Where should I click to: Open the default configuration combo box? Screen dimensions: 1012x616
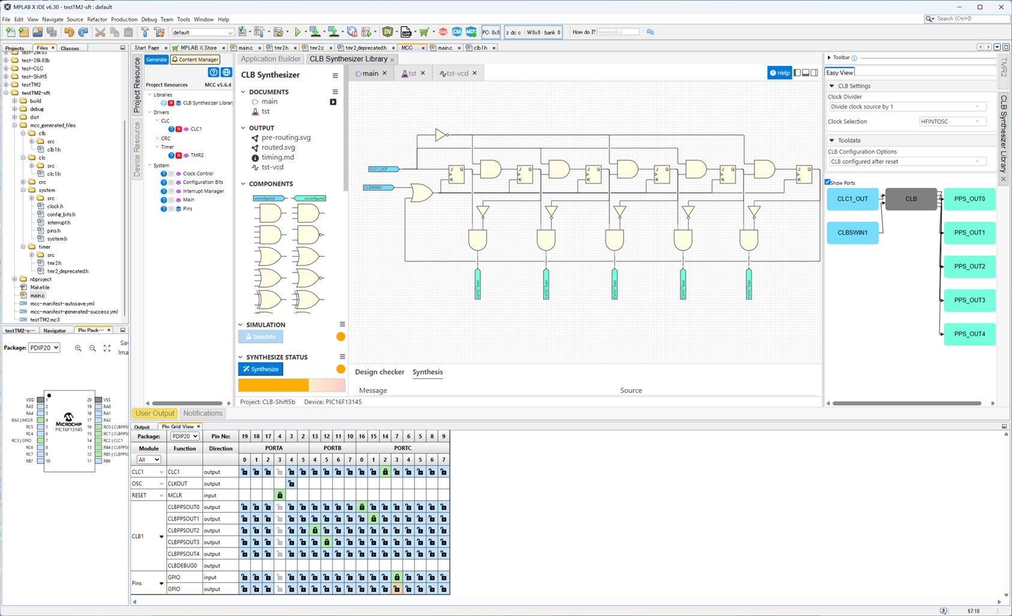pyautogui.click(x=203, y=32)
